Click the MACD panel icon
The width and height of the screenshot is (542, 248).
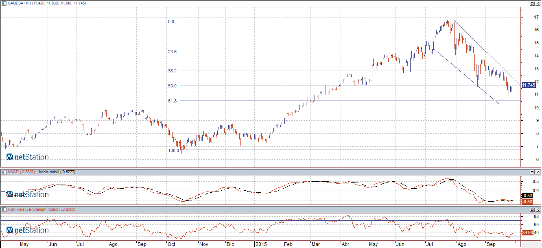(x=3, y=172)
